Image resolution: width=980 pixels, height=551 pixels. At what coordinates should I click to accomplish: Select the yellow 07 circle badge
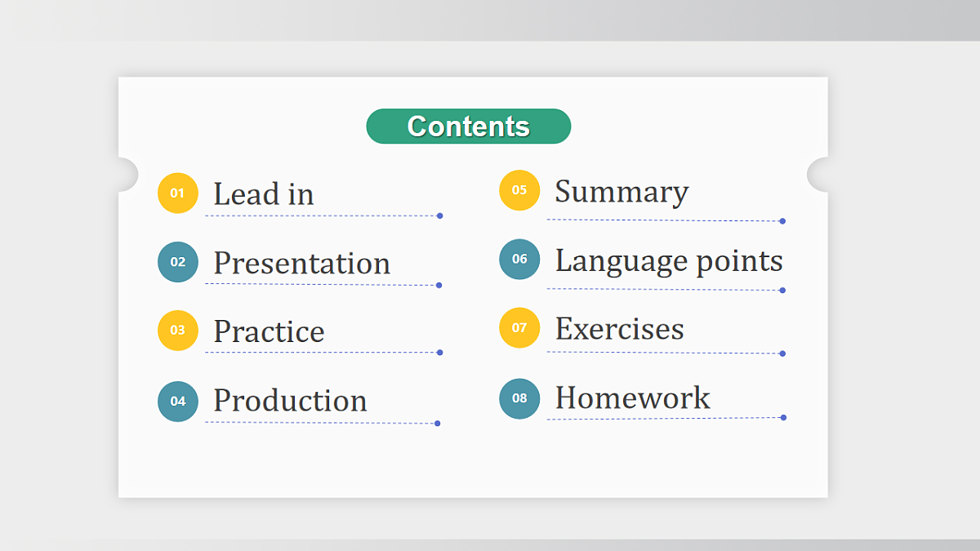519,327
